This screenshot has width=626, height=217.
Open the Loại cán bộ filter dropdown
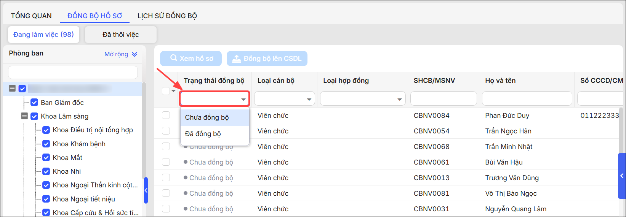click(285, 99)
